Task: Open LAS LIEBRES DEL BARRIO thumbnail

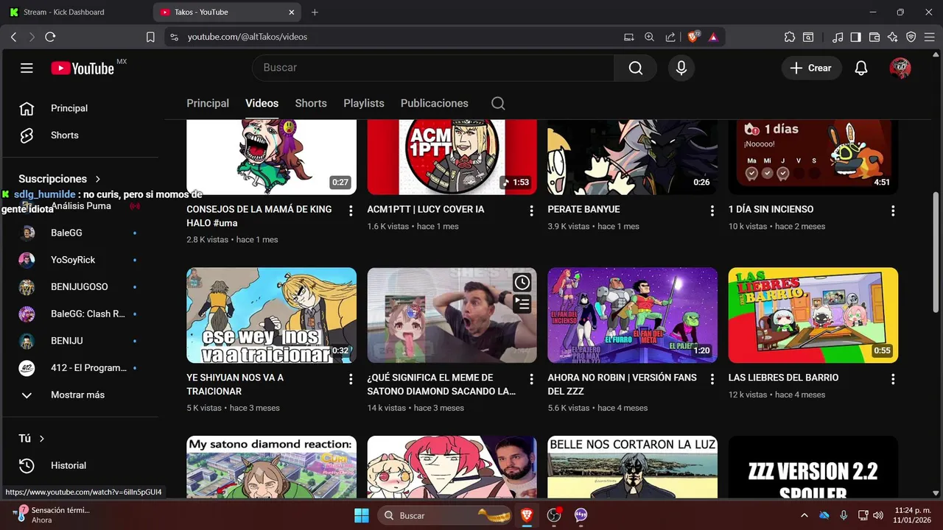Action: point(813,315)
